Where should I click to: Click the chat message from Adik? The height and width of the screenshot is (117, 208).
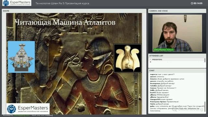click(159, 90)
